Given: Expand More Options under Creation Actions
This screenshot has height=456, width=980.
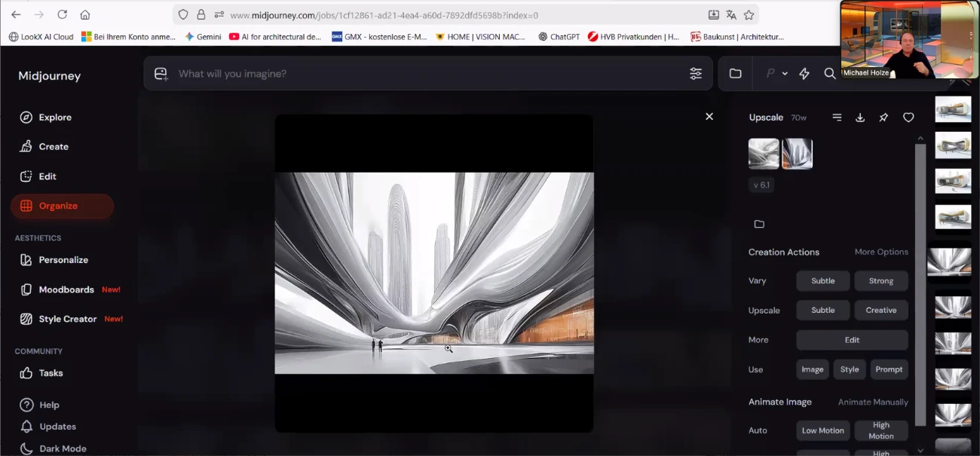Looking at the screenshot, I should coord(881,252).
